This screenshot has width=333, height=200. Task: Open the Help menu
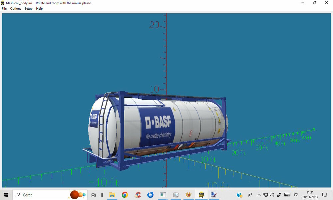[x=39, y=9]
